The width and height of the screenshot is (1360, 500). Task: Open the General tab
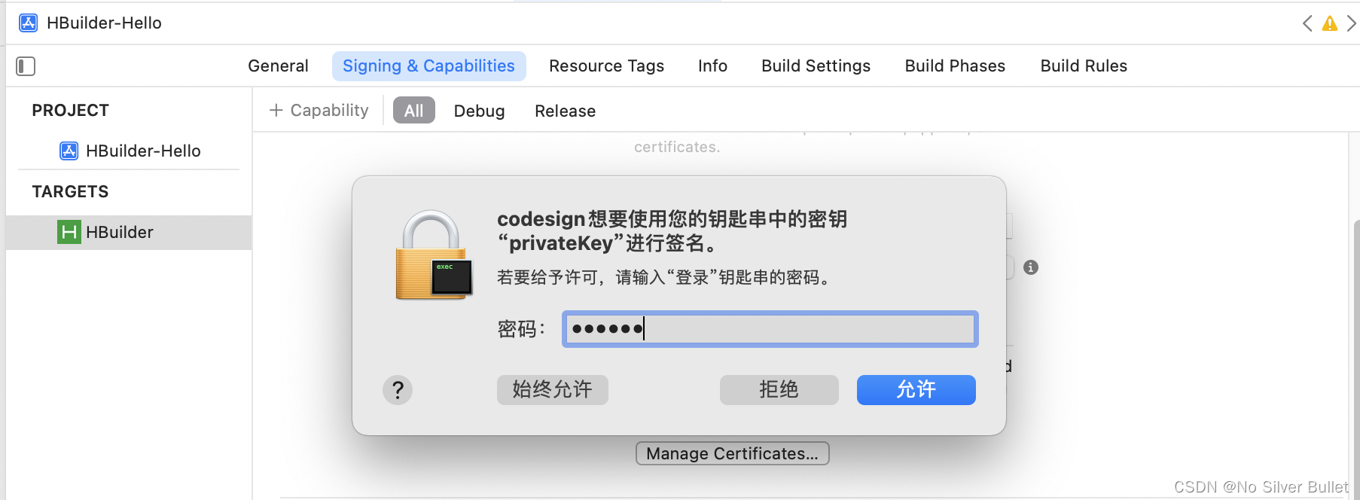point(278,66)
